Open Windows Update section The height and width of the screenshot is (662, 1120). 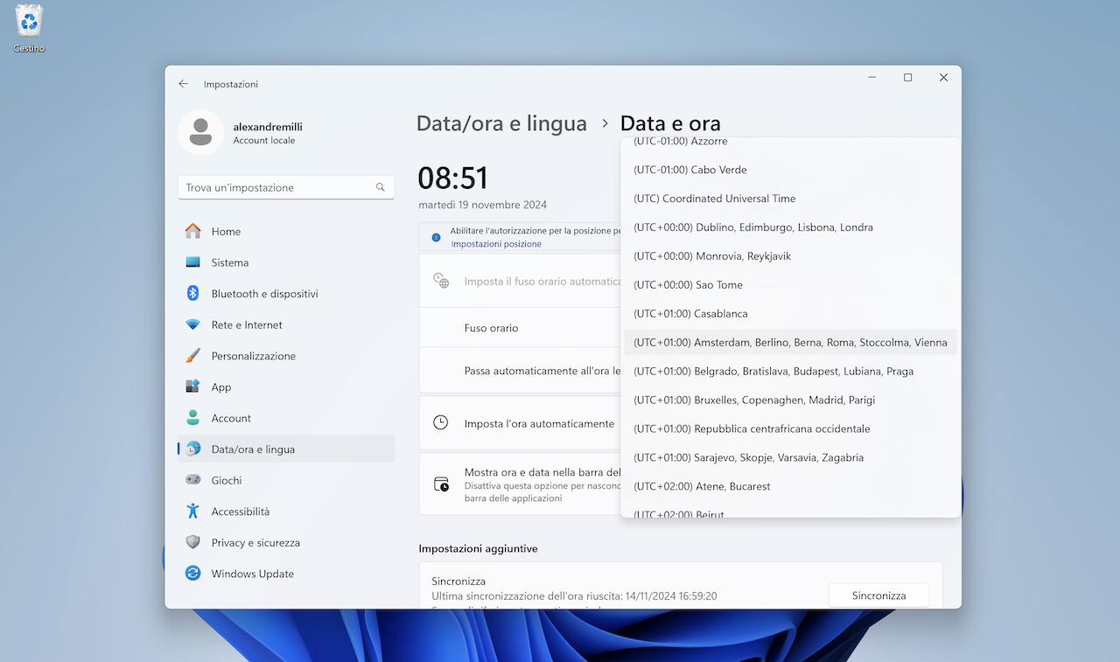(286, 574)
